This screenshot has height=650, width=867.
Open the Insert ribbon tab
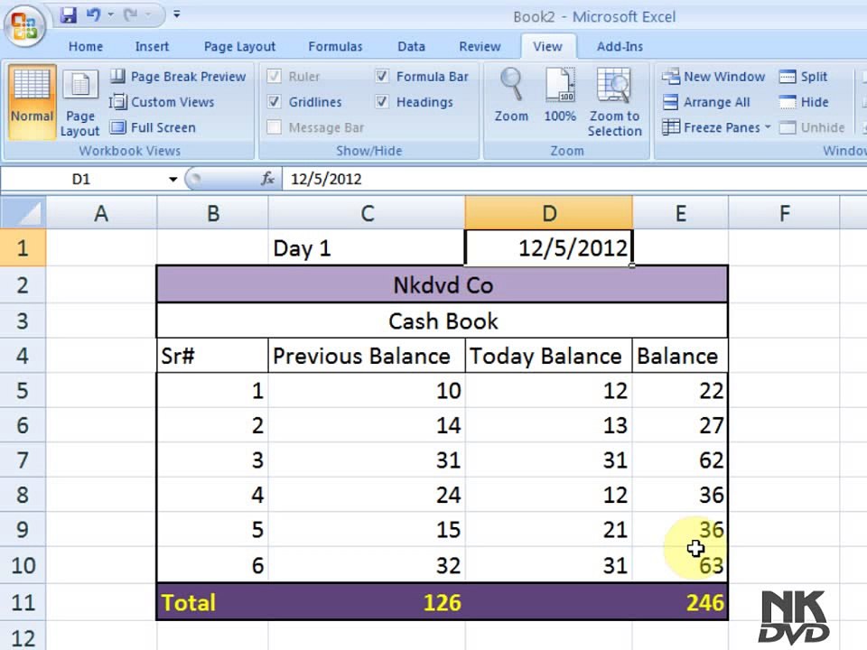(x=152, y=46)
